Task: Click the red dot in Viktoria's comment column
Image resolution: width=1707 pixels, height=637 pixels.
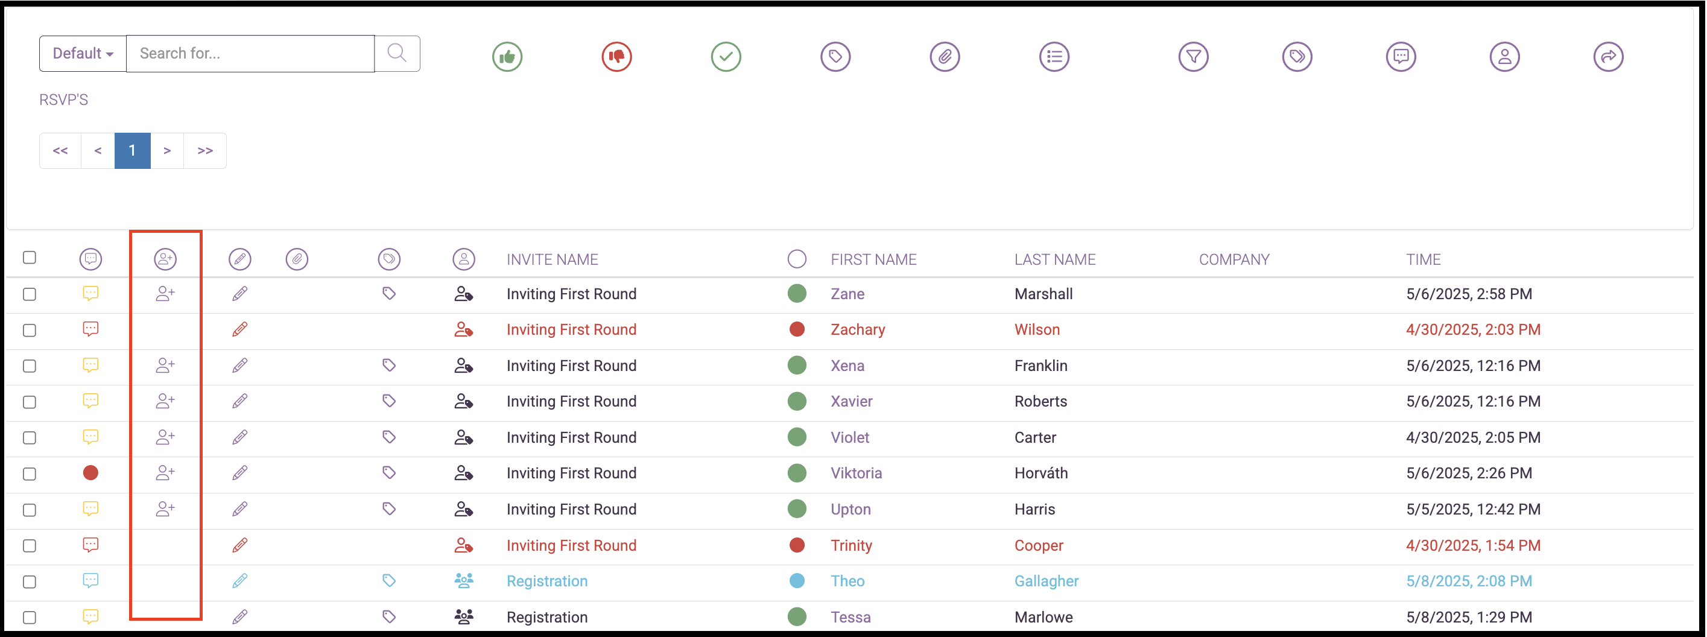Action: click(x=91, y=474)
